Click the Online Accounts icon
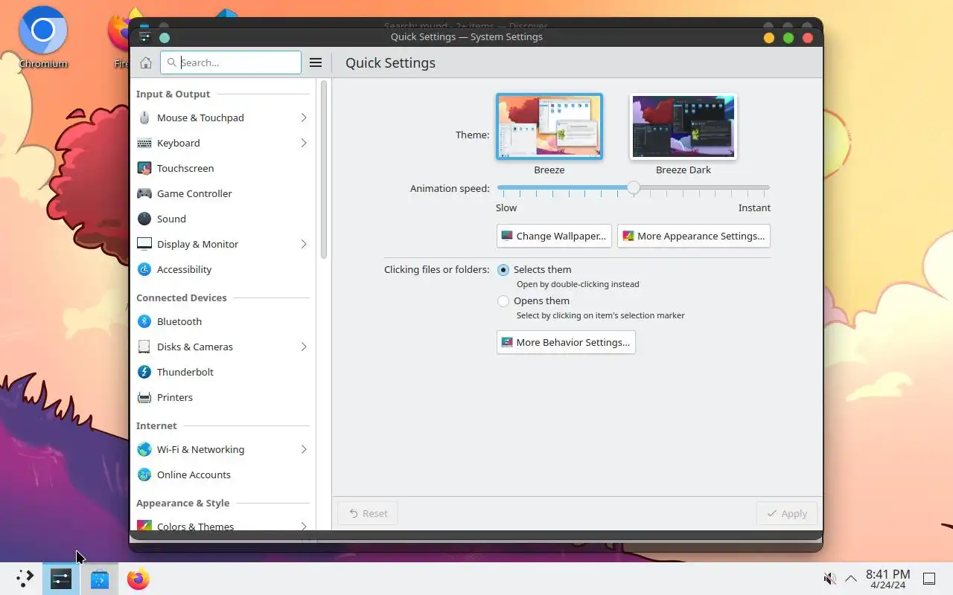The image size is (953, 595). click(x=144, y=475)
